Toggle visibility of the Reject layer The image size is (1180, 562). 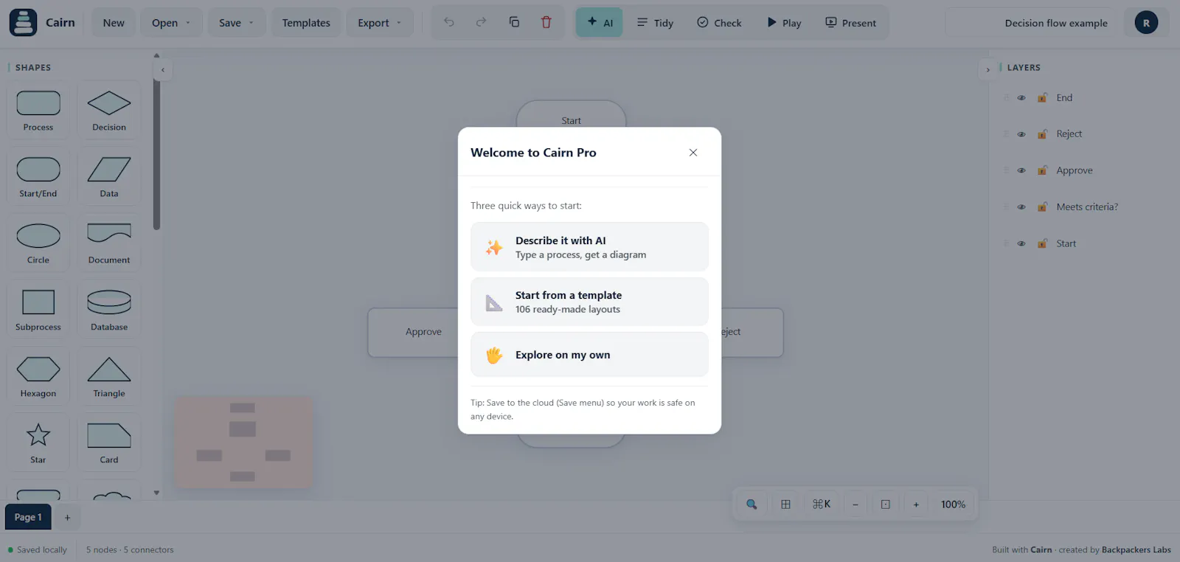click(x=1021, y=134)
